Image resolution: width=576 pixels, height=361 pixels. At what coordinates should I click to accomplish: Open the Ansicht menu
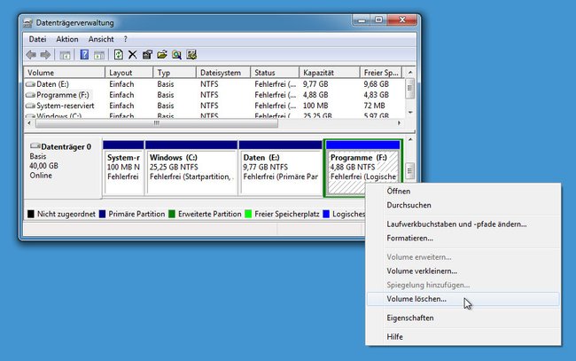coord(101,39)
